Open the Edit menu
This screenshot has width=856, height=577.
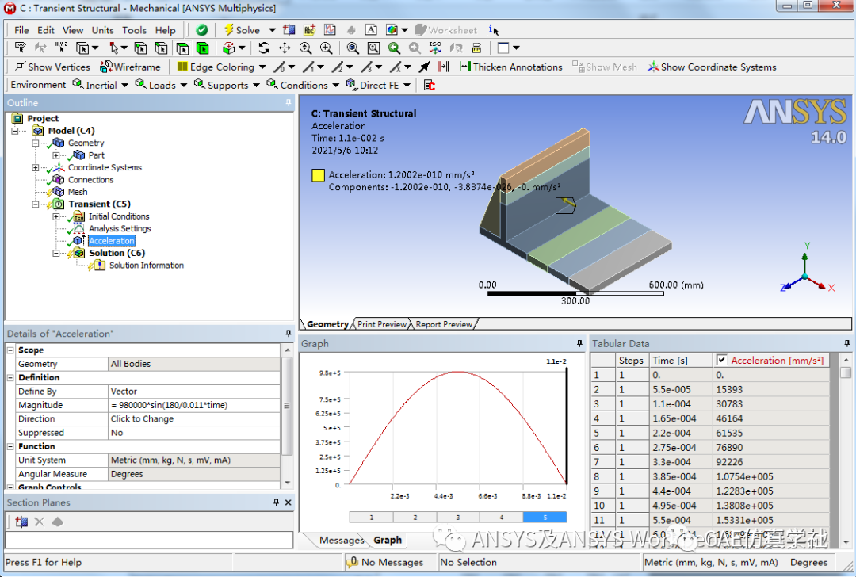pos(46,30)
